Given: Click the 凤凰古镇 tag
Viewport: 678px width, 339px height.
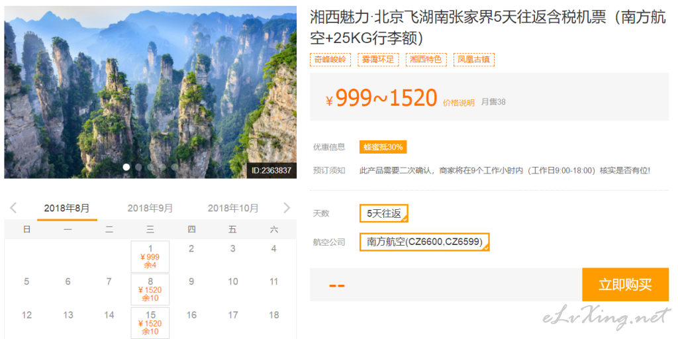Looking at the screenshot, I should (x=474, y=60).
